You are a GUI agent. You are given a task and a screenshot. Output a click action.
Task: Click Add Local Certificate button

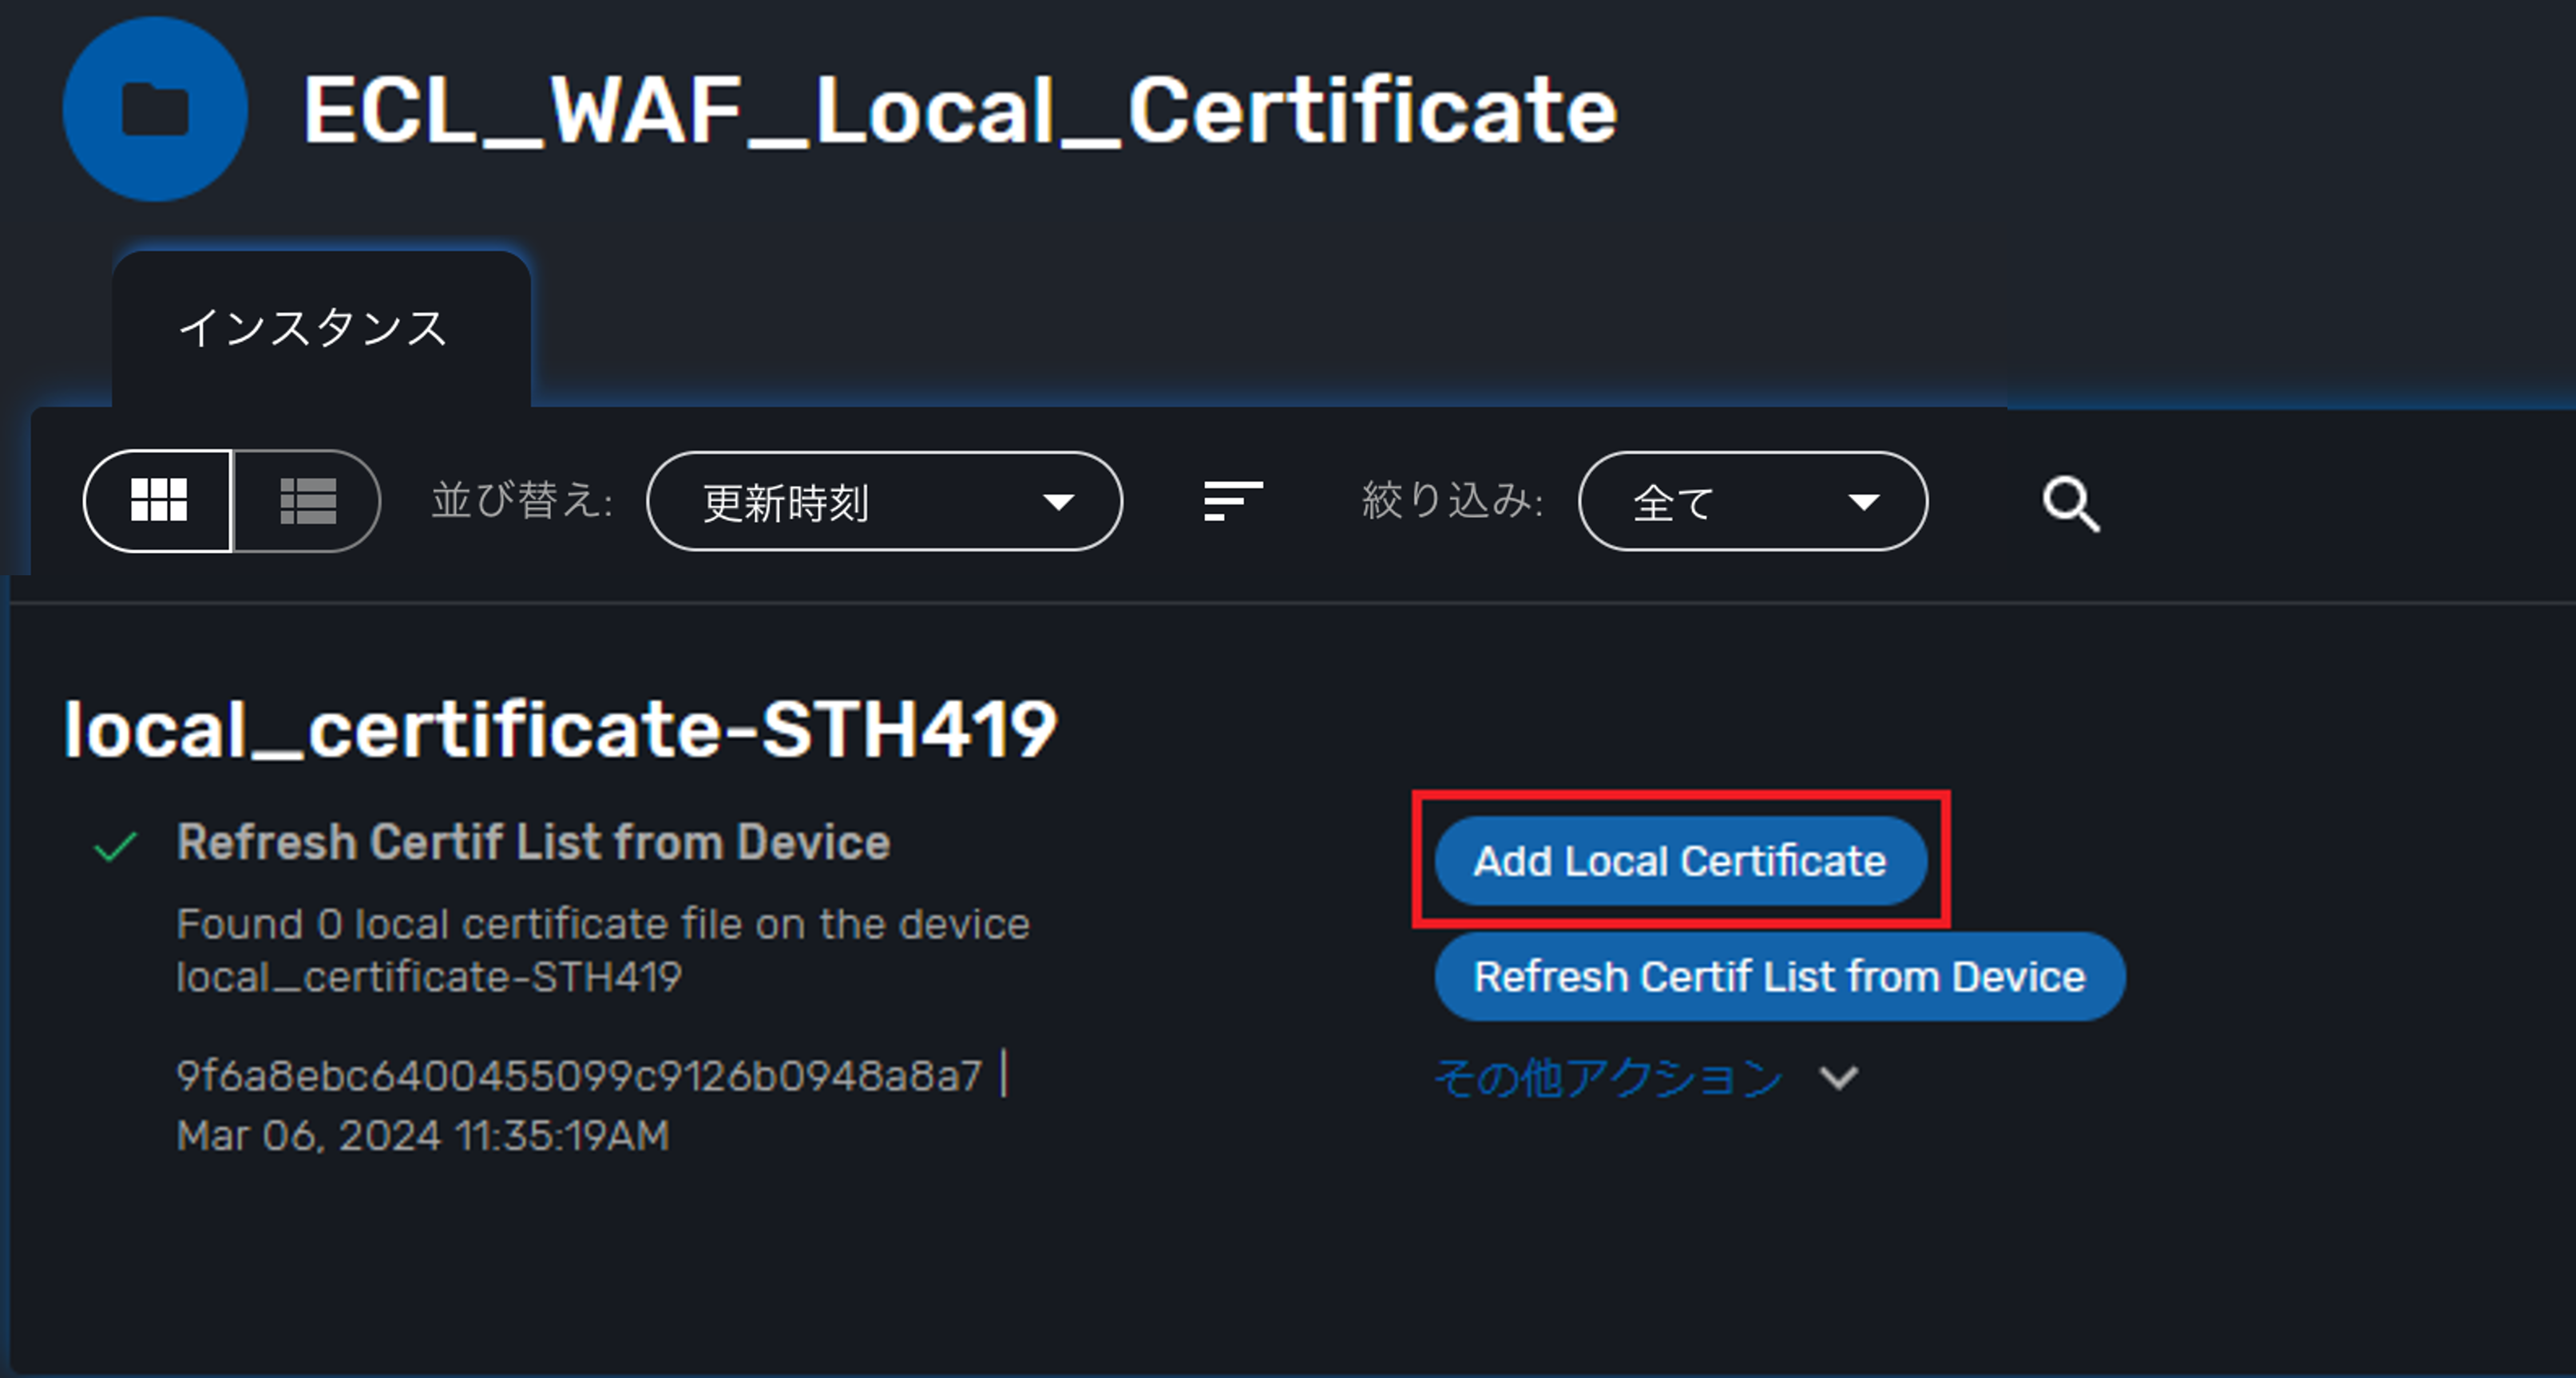1680,860
